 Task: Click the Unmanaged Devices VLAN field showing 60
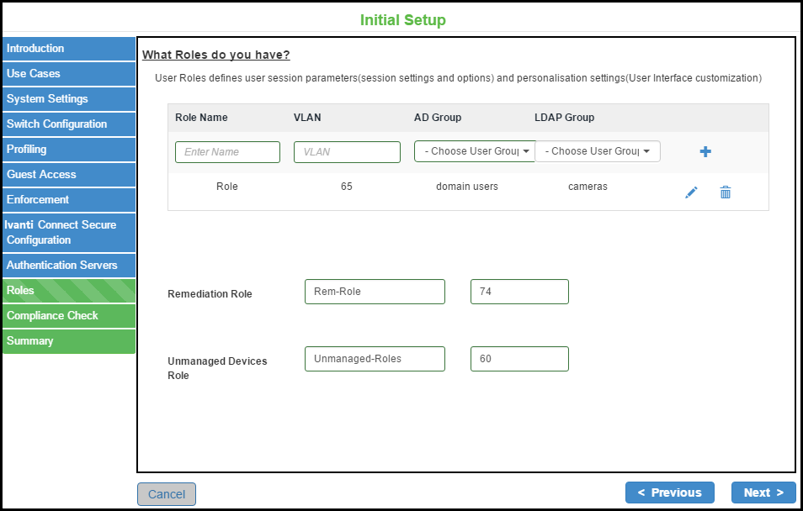coord(519,359)
